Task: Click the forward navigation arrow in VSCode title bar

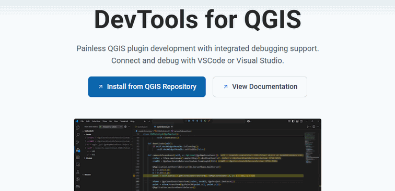Action: pyautogui.click(x=149, y=121)
